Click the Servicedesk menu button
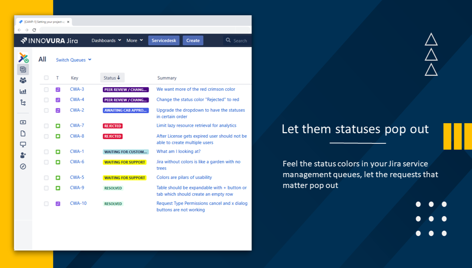Screen dimensions: 472x268 [164, 41]
